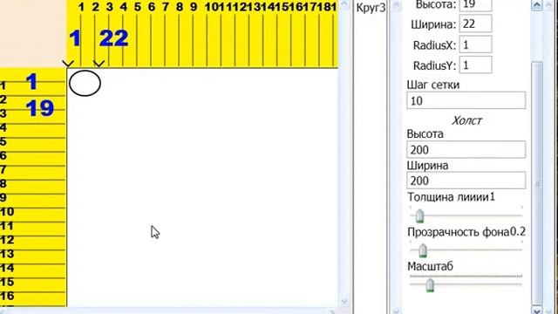Click the canvas scroll-down arrow
The height and width of the screenshot is (314, 558).
344,302
